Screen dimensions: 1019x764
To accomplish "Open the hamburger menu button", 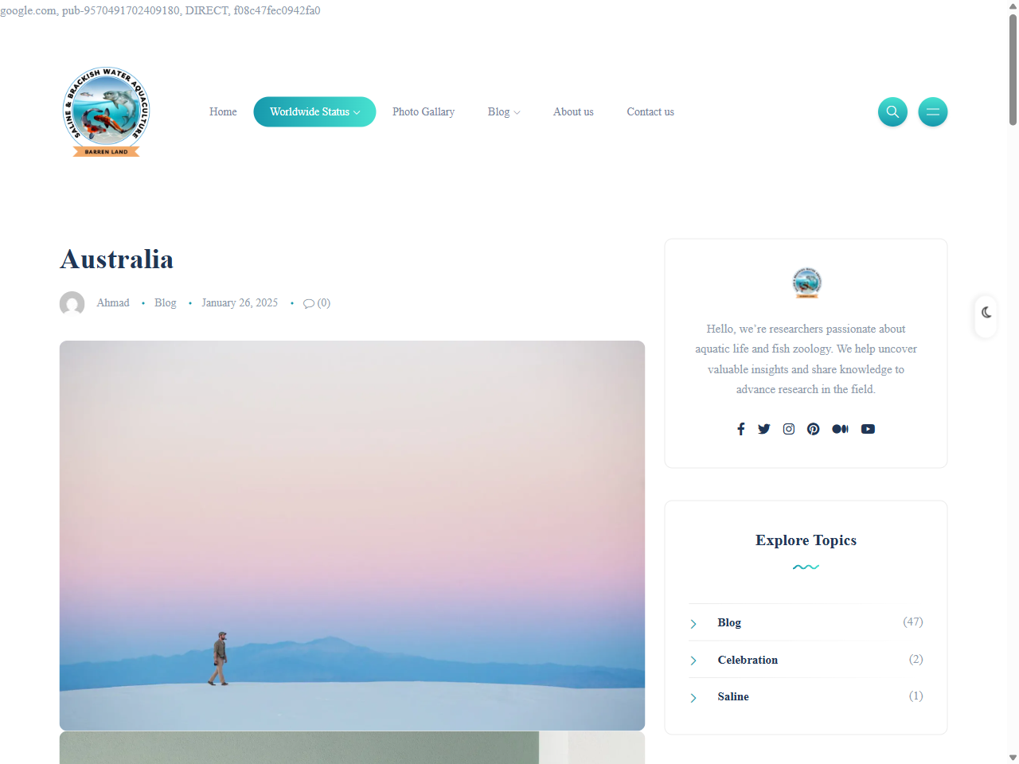I will click(933, 111).
